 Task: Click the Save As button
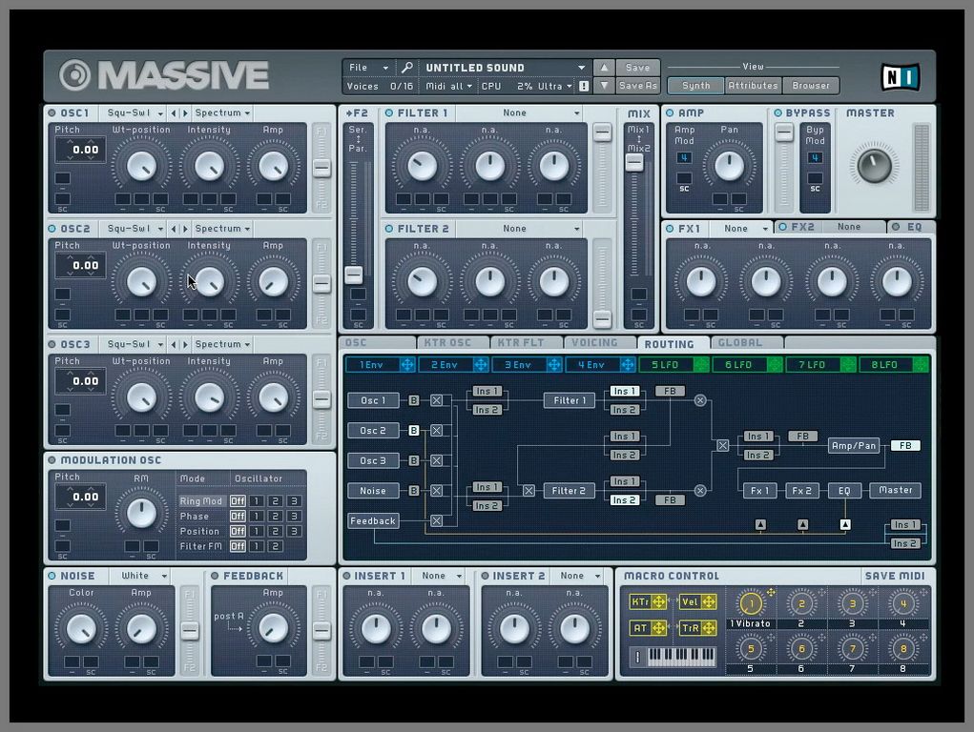point(638,86)
